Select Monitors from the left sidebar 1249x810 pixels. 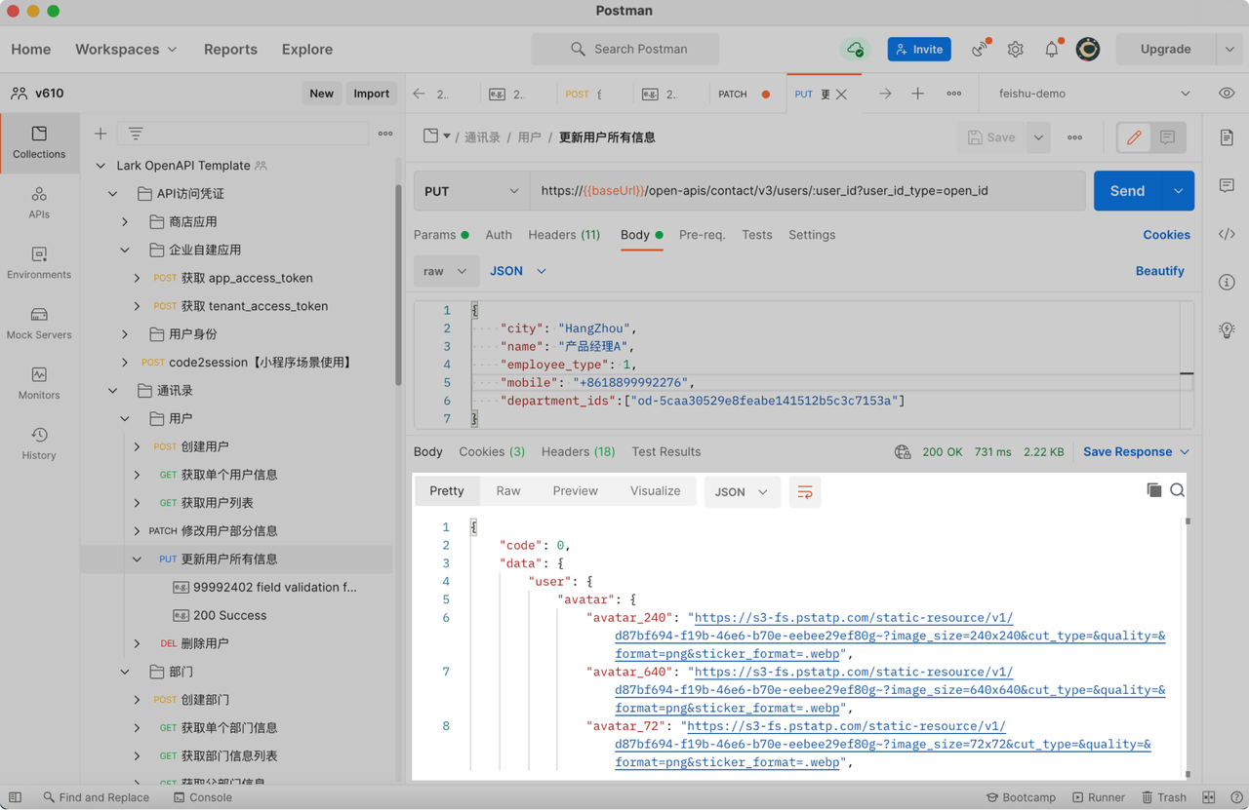point(39,382)
